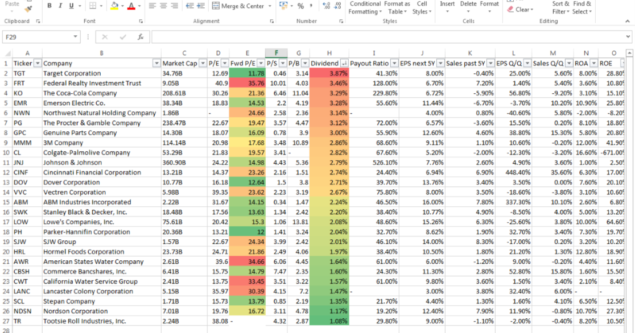Click the Decrease Decimal icon
The width and height of the screenshot is (635, 333).
click(336, 6)
